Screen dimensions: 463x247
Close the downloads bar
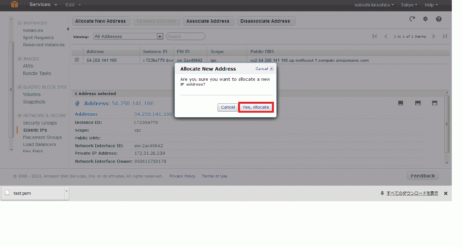tap(446, 193)
